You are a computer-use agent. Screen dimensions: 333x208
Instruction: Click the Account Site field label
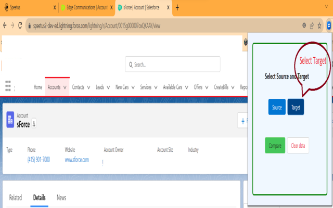165,150
